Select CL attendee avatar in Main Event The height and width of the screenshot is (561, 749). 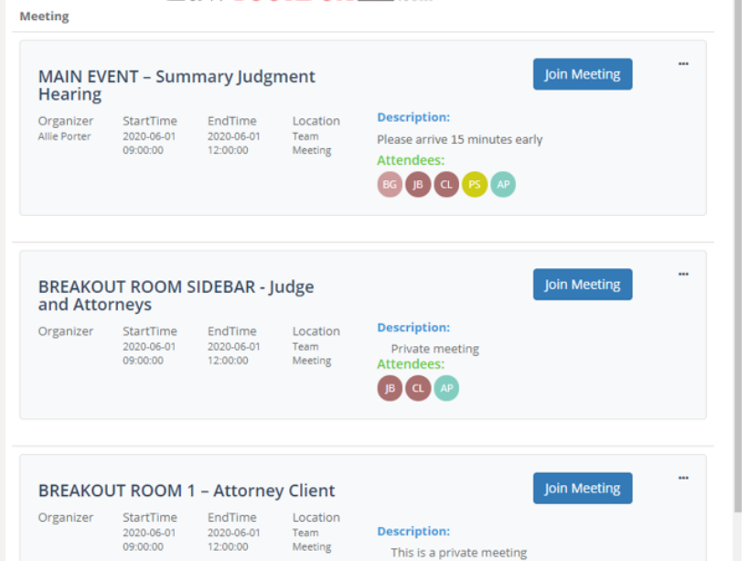446,185
